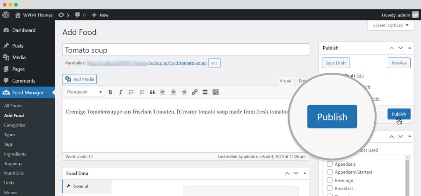Image resolution: width=421 pixels, height=196 pixels.
Task: Open Nutritions submenu
Action: click(x=14, y=173)
